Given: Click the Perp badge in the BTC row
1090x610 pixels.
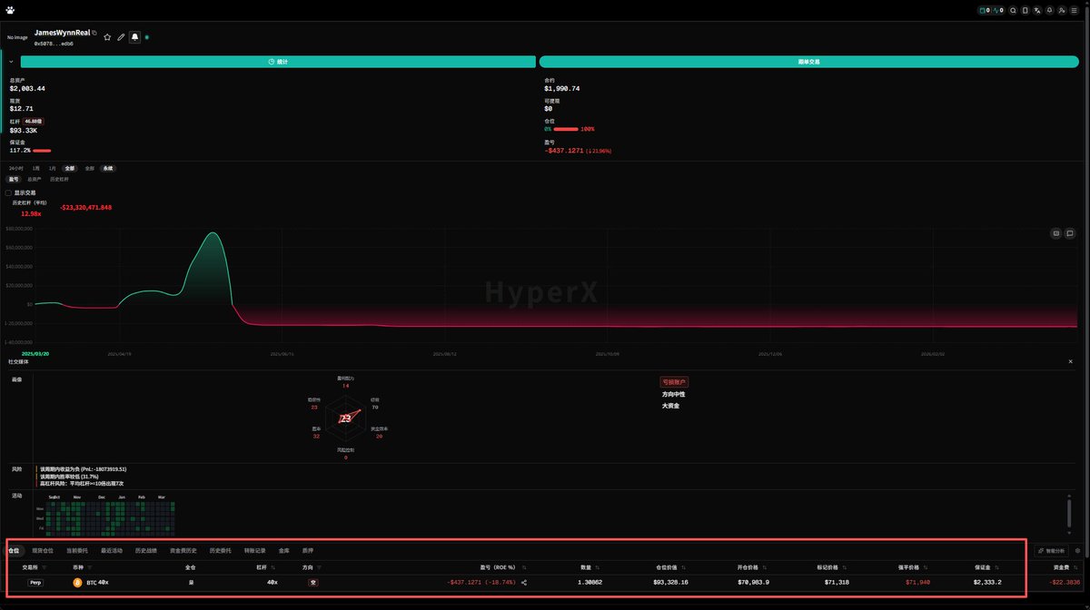Looking at the screenshot, I should 35,583.
